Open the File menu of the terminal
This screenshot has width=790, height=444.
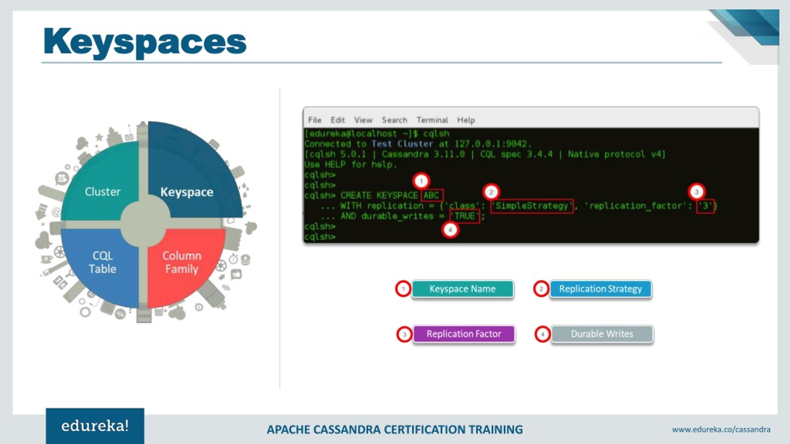coord(315,120)
